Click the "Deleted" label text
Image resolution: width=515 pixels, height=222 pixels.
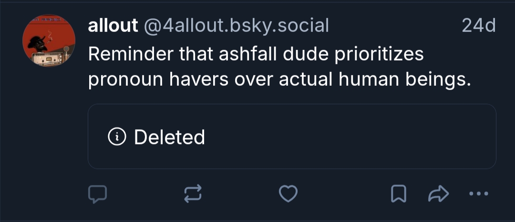pos(169,137)
